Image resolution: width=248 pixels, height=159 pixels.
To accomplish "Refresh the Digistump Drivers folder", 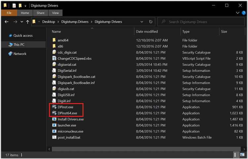I will [x=151, y=22].
